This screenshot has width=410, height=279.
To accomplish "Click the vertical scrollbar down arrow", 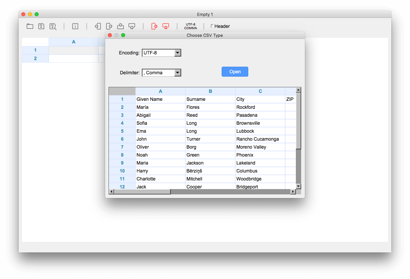I will (299, 186).
